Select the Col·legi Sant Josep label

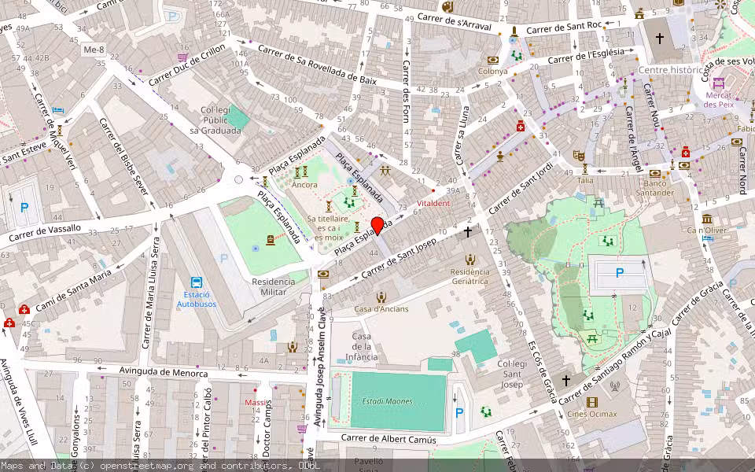[x=512, y=374]
